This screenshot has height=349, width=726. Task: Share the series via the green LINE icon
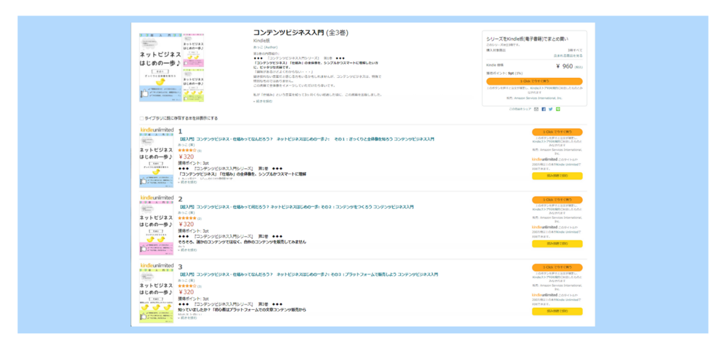coord(558,109)
